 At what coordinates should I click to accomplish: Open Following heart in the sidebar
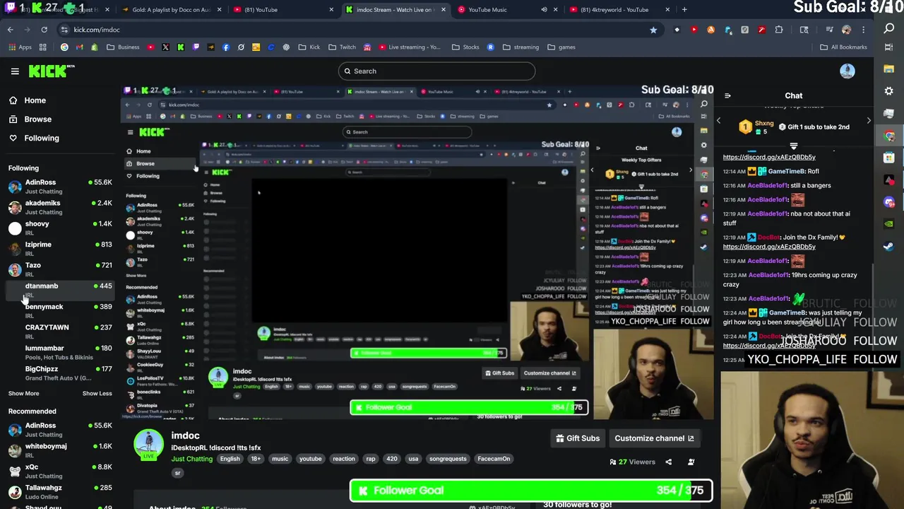[13, 138]
